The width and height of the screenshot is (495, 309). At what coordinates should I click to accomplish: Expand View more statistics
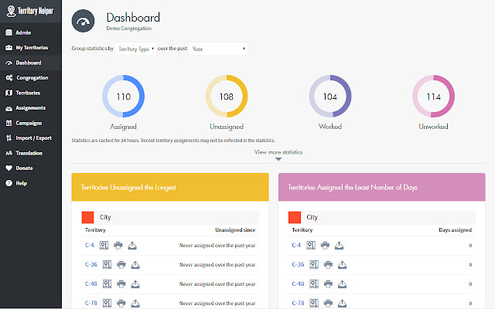pos(278,154)
